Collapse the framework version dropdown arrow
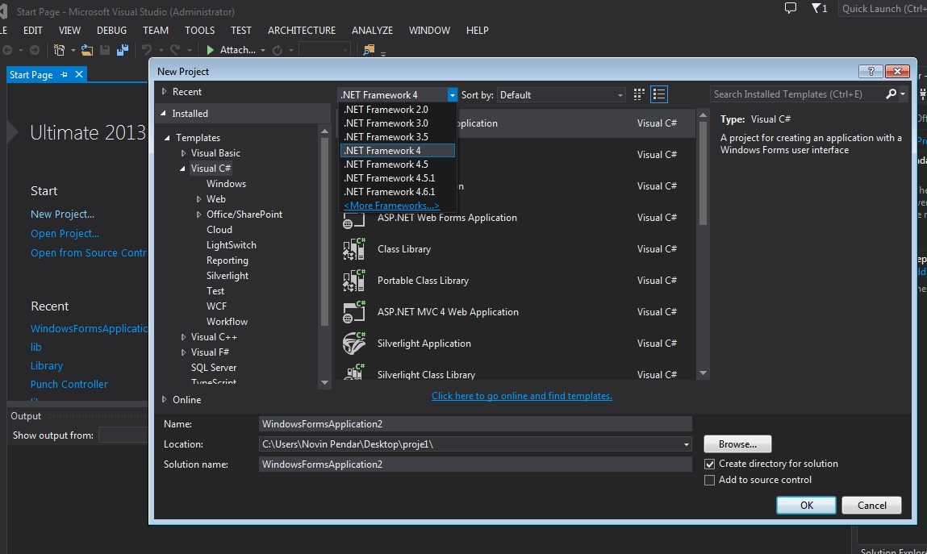Screen dimensions: 927x554 click(x=452, y=95)
